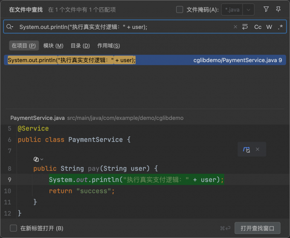Open the search history magnifier icon
Viewport: 290px width, 238px height.
click(x=10, y=27)
